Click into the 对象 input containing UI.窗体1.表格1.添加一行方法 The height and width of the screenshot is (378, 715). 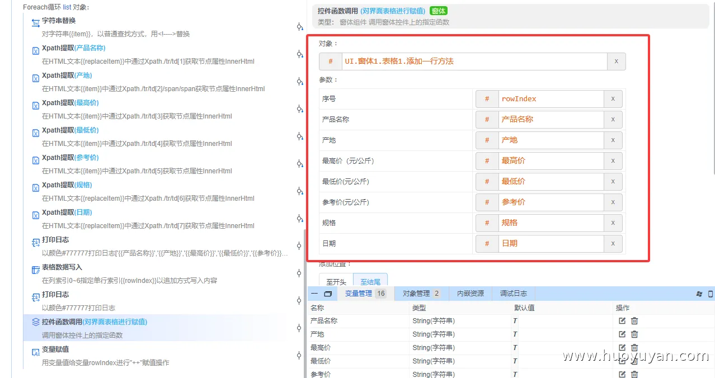(x=474, y=62)
